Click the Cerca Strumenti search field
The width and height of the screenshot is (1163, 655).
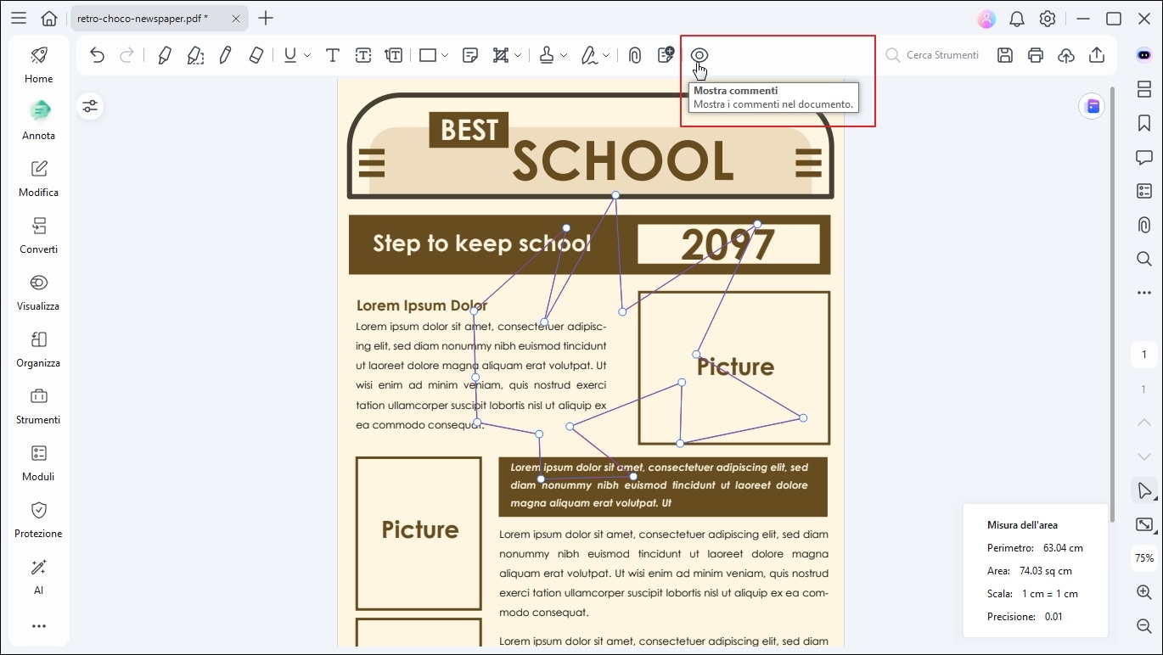click(932, 55)
